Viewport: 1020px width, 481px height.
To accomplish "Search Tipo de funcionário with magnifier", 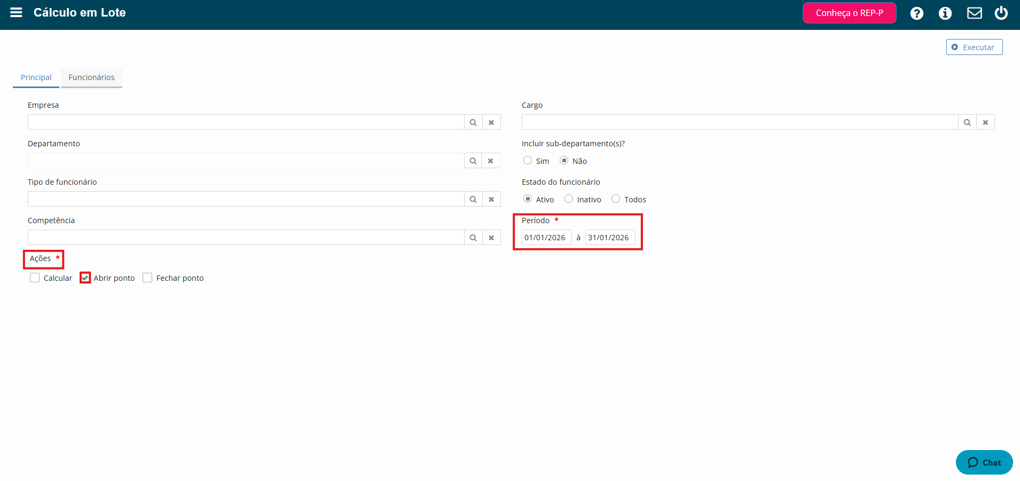I will pyautogui.click(x=473, y=199).
